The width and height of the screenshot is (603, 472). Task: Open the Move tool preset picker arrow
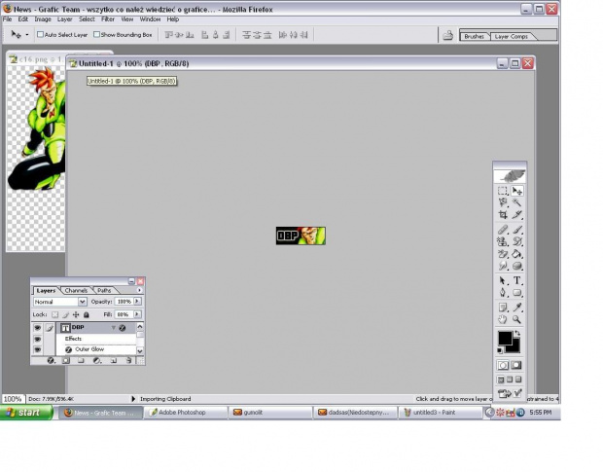(27, 35)
